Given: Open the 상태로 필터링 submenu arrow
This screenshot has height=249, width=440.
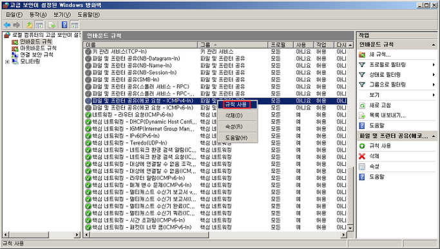Looking at the screenshot, I should [x=434, y=75].
